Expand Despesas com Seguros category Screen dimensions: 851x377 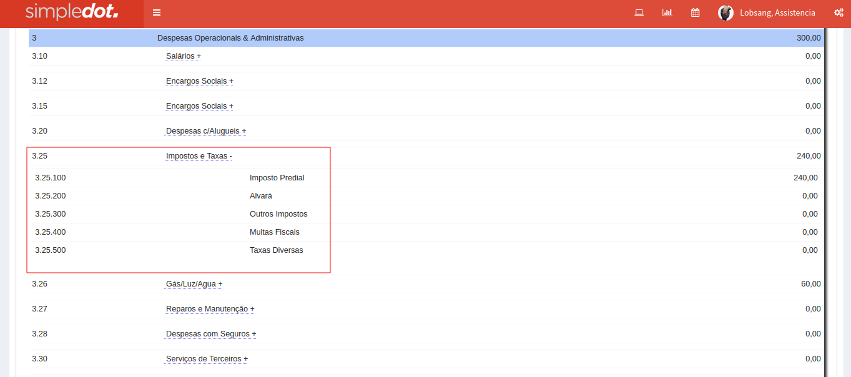211,334
